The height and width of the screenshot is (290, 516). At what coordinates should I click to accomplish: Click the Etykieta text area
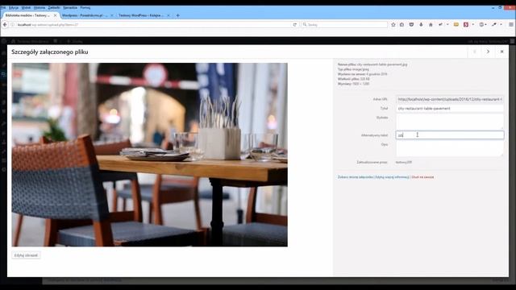click(x=450, y=122)
